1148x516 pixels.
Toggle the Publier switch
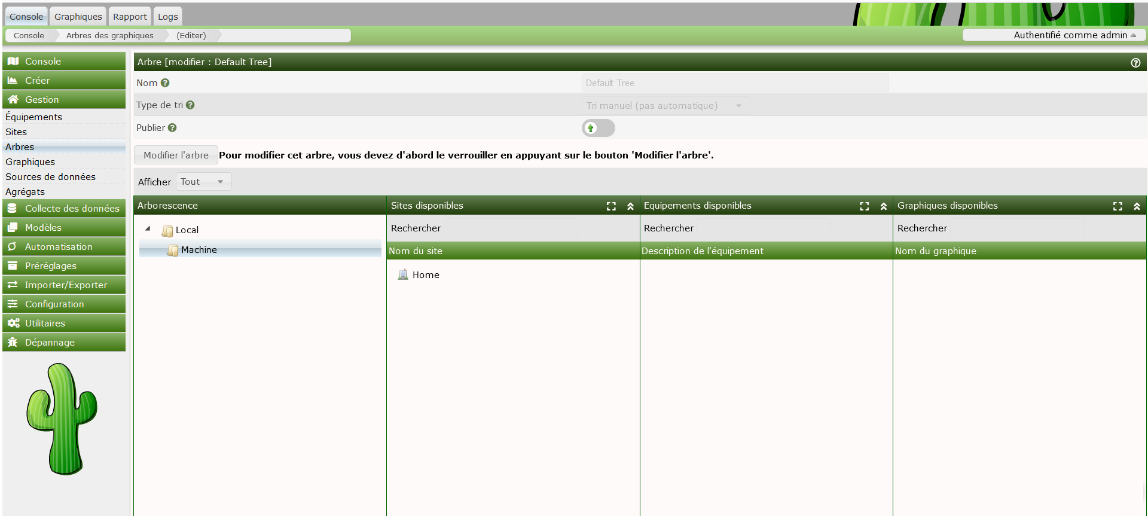point(598,128)
